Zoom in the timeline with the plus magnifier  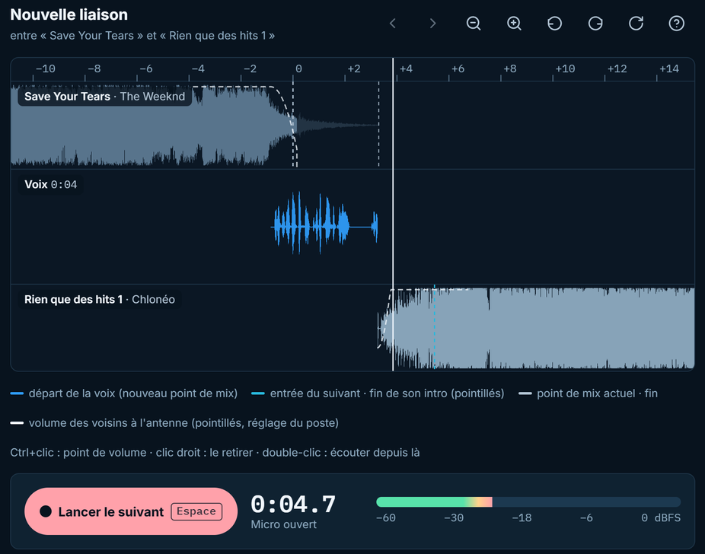[514, 24]
